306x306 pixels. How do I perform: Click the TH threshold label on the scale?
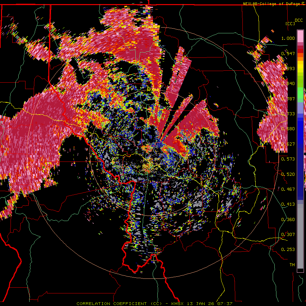pyautogui.click(x=292, y=265)
